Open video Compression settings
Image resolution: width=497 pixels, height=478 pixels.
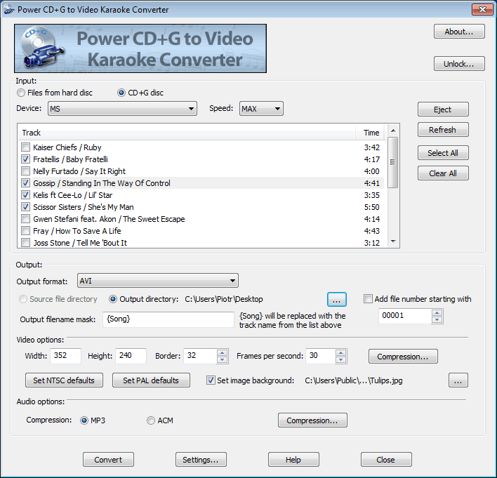coord(403,357)
